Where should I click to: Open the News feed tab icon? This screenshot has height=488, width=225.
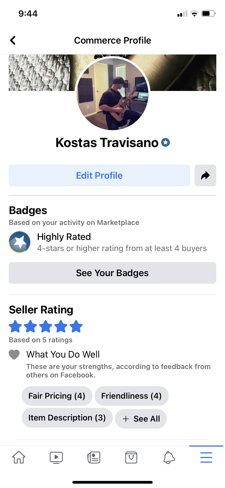coord(94,457)
